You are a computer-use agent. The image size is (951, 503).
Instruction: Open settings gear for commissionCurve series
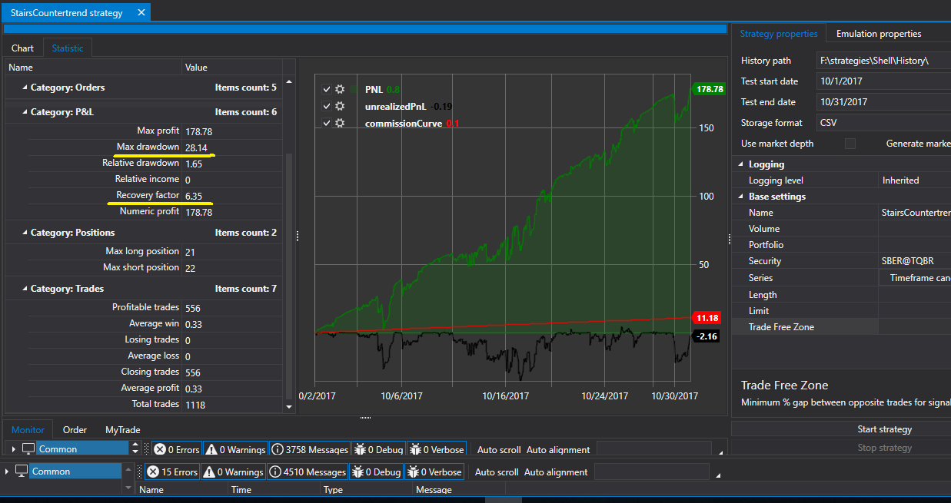click(340, 123)
